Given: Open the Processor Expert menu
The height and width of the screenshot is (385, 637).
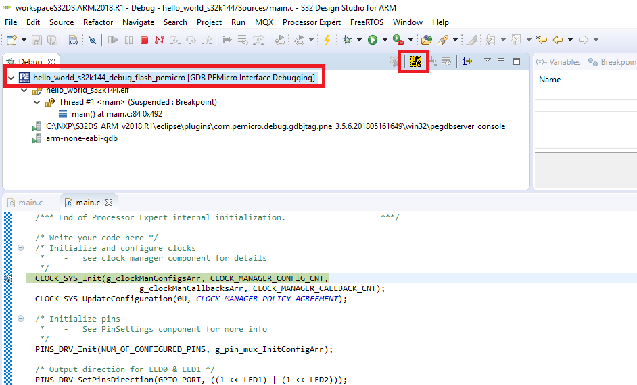Looking at the screenshot, I should (x=312, y=22).
